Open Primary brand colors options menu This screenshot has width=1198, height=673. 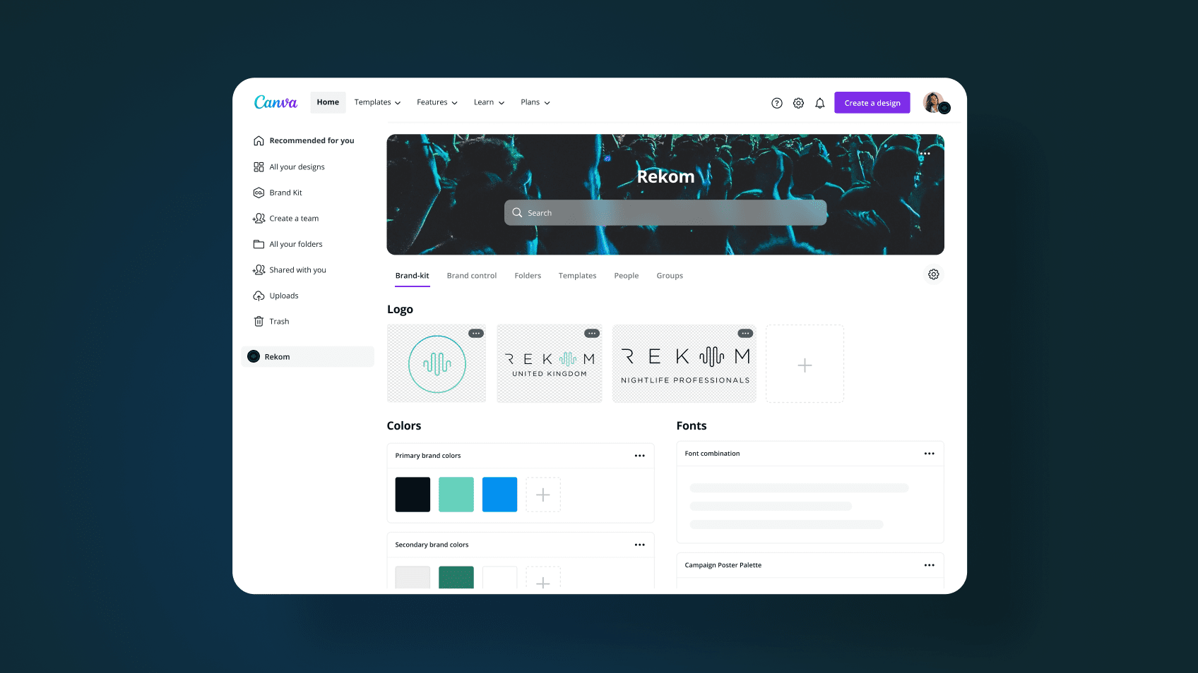pyautogui.click(x=639, y=456)
